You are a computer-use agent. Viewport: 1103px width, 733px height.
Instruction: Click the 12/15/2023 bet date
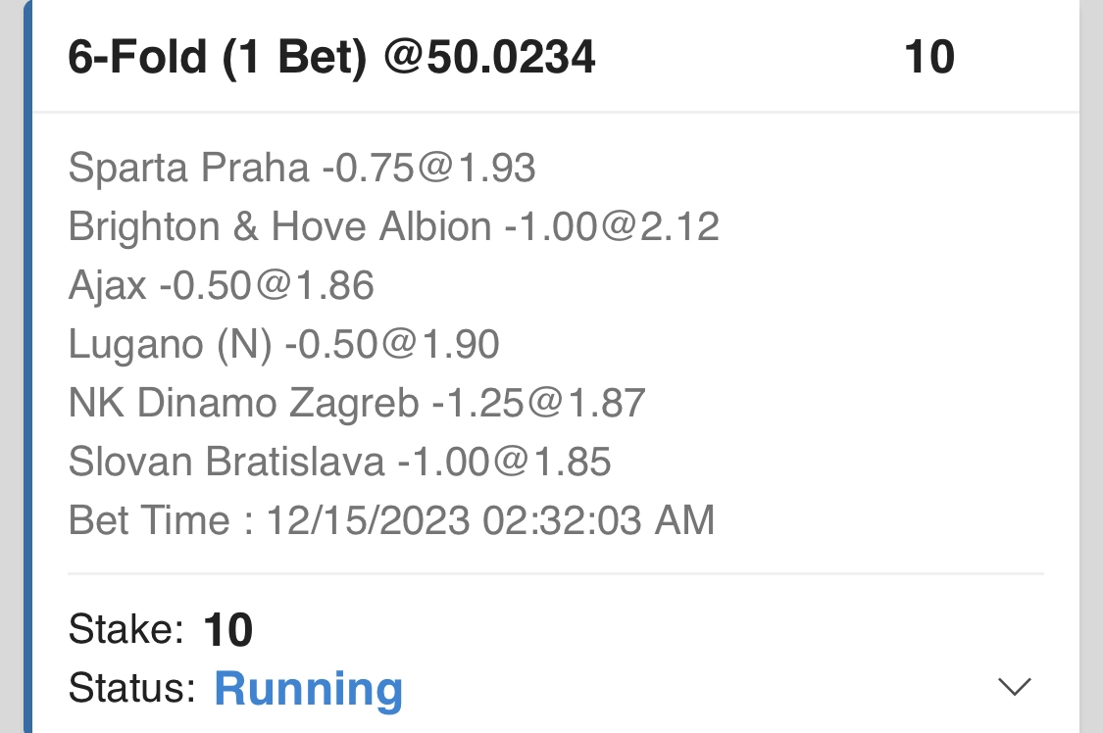coord(368,520)
